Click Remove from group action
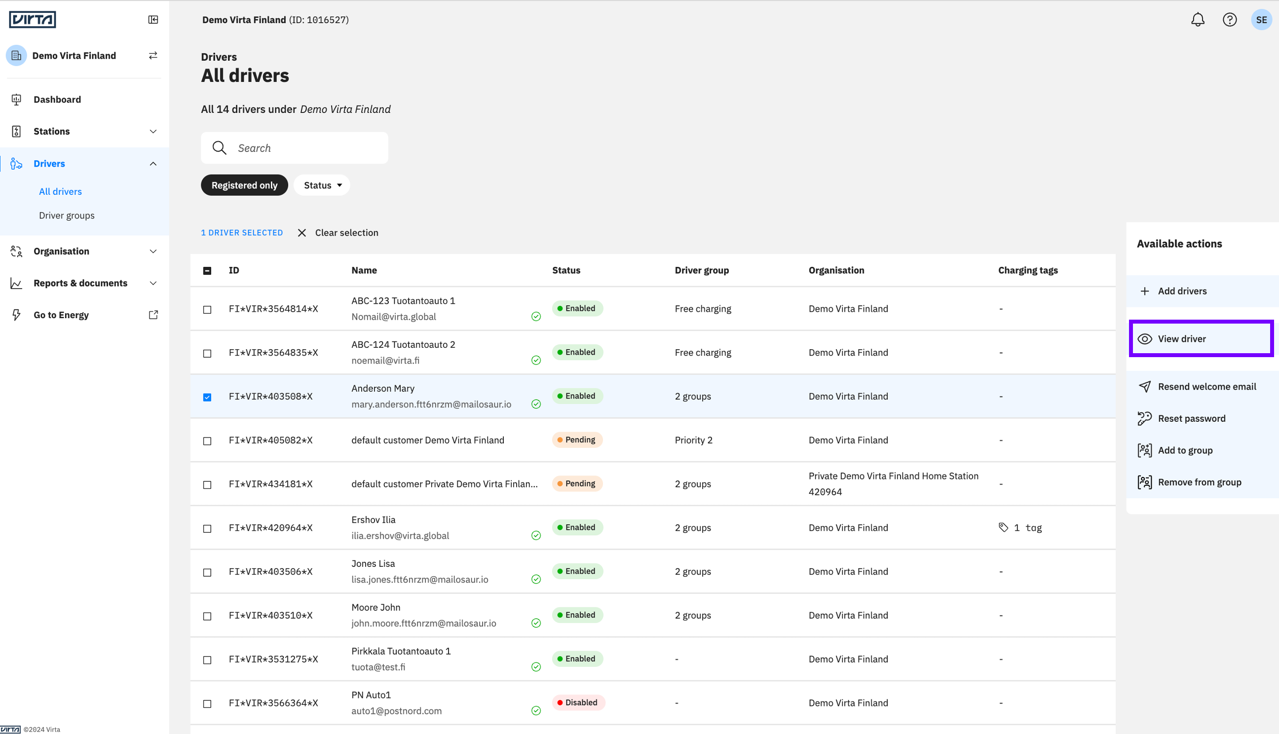This screenshot has height=734, width=1279. [x=1203, y=482]
